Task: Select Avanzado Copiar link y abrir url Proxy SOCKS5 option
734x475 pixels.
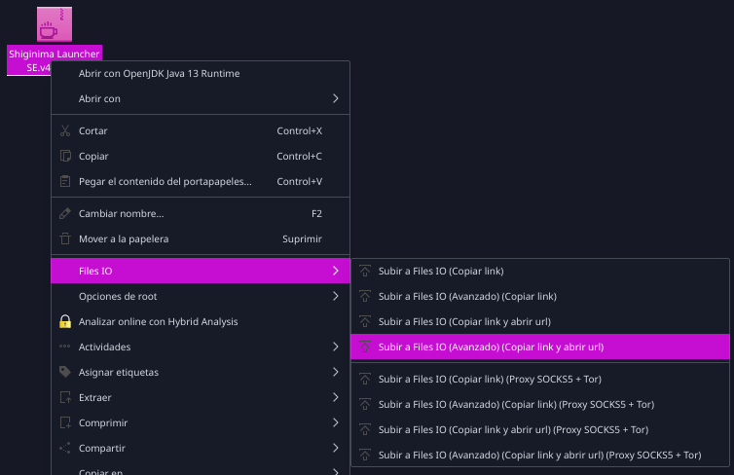Action: 540,455
